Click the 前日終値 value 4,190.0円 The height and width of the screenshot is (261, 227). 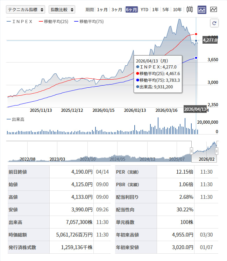tap(82, 172)
